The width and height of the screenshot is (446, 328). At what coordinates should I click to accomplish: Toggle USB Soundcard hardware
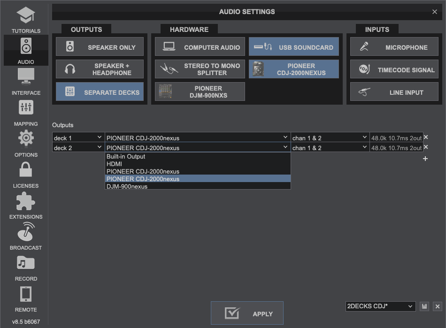(x=294, y=46)
